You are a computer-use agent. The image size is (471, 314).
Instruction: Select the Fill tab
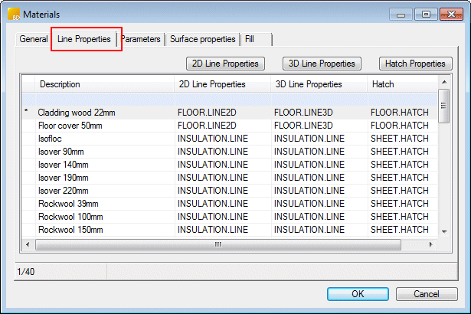coord(250,39)
